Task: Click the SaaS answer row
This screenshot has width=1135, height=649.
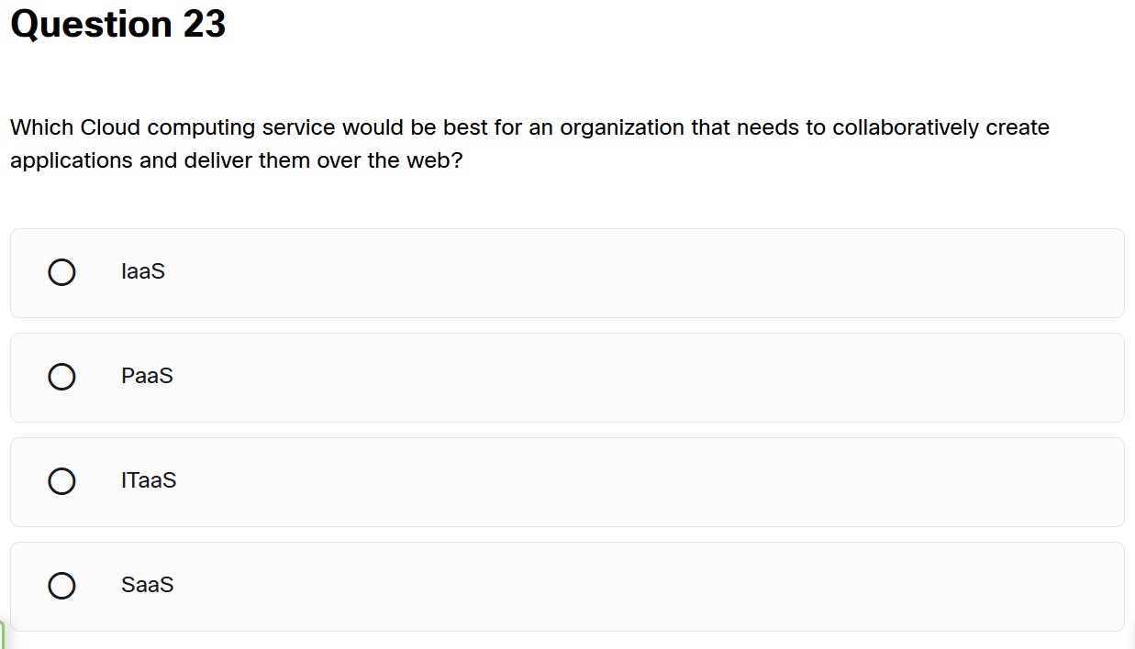Action: click(x=566, y=585)
